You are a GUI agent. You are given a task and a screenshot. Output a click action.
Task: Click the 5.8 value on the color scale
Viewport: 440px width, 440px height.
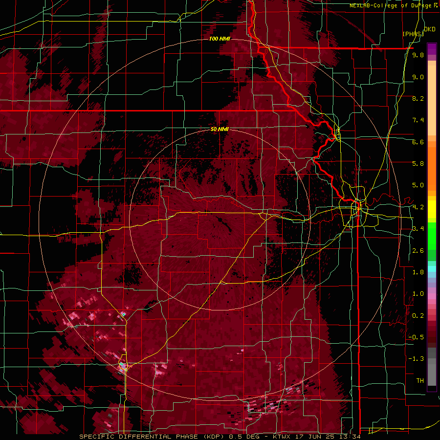tap(418, 164)
